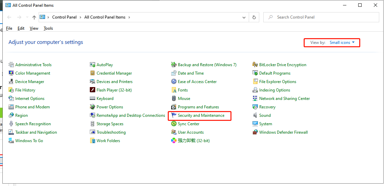Open the BitLocker Drive Encryption icon
The height and width of the screenshot is (186, 386).
pyautogui.click(x=255, y=65)
